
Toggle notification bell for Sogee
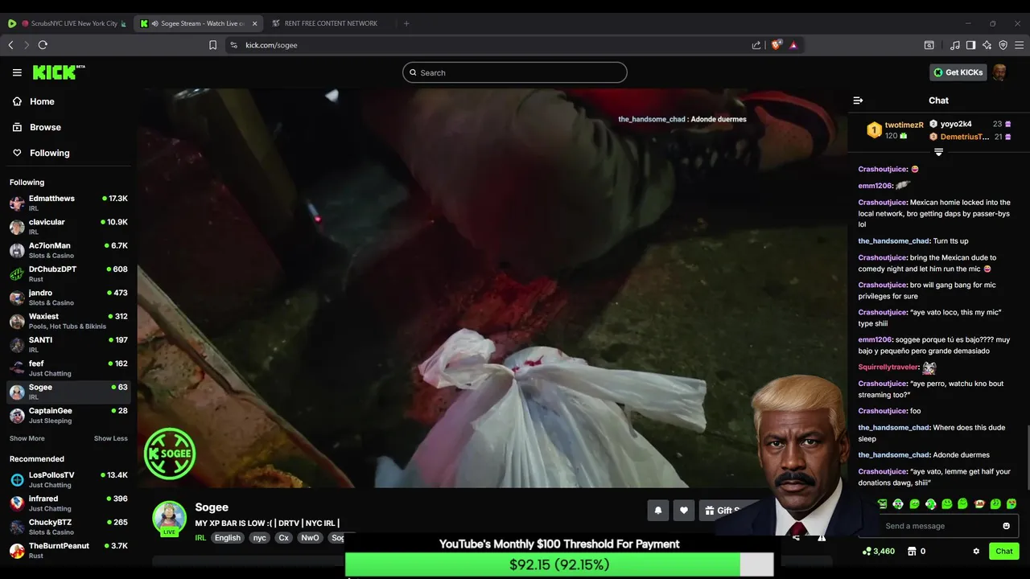pos(658,510)
